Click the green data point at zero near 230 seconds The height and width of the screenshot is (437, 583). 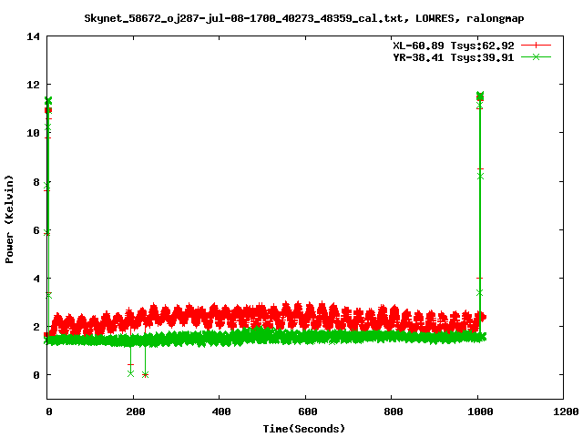pyautogui.click(x=146, y=374)
